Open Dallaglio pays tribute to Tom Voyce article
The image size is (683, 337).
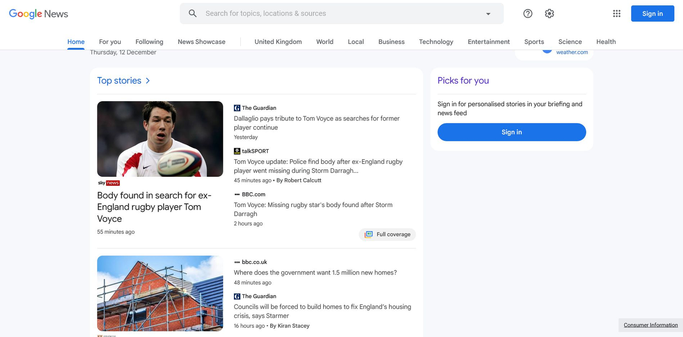pyautogui.click(x=317, y=123)
